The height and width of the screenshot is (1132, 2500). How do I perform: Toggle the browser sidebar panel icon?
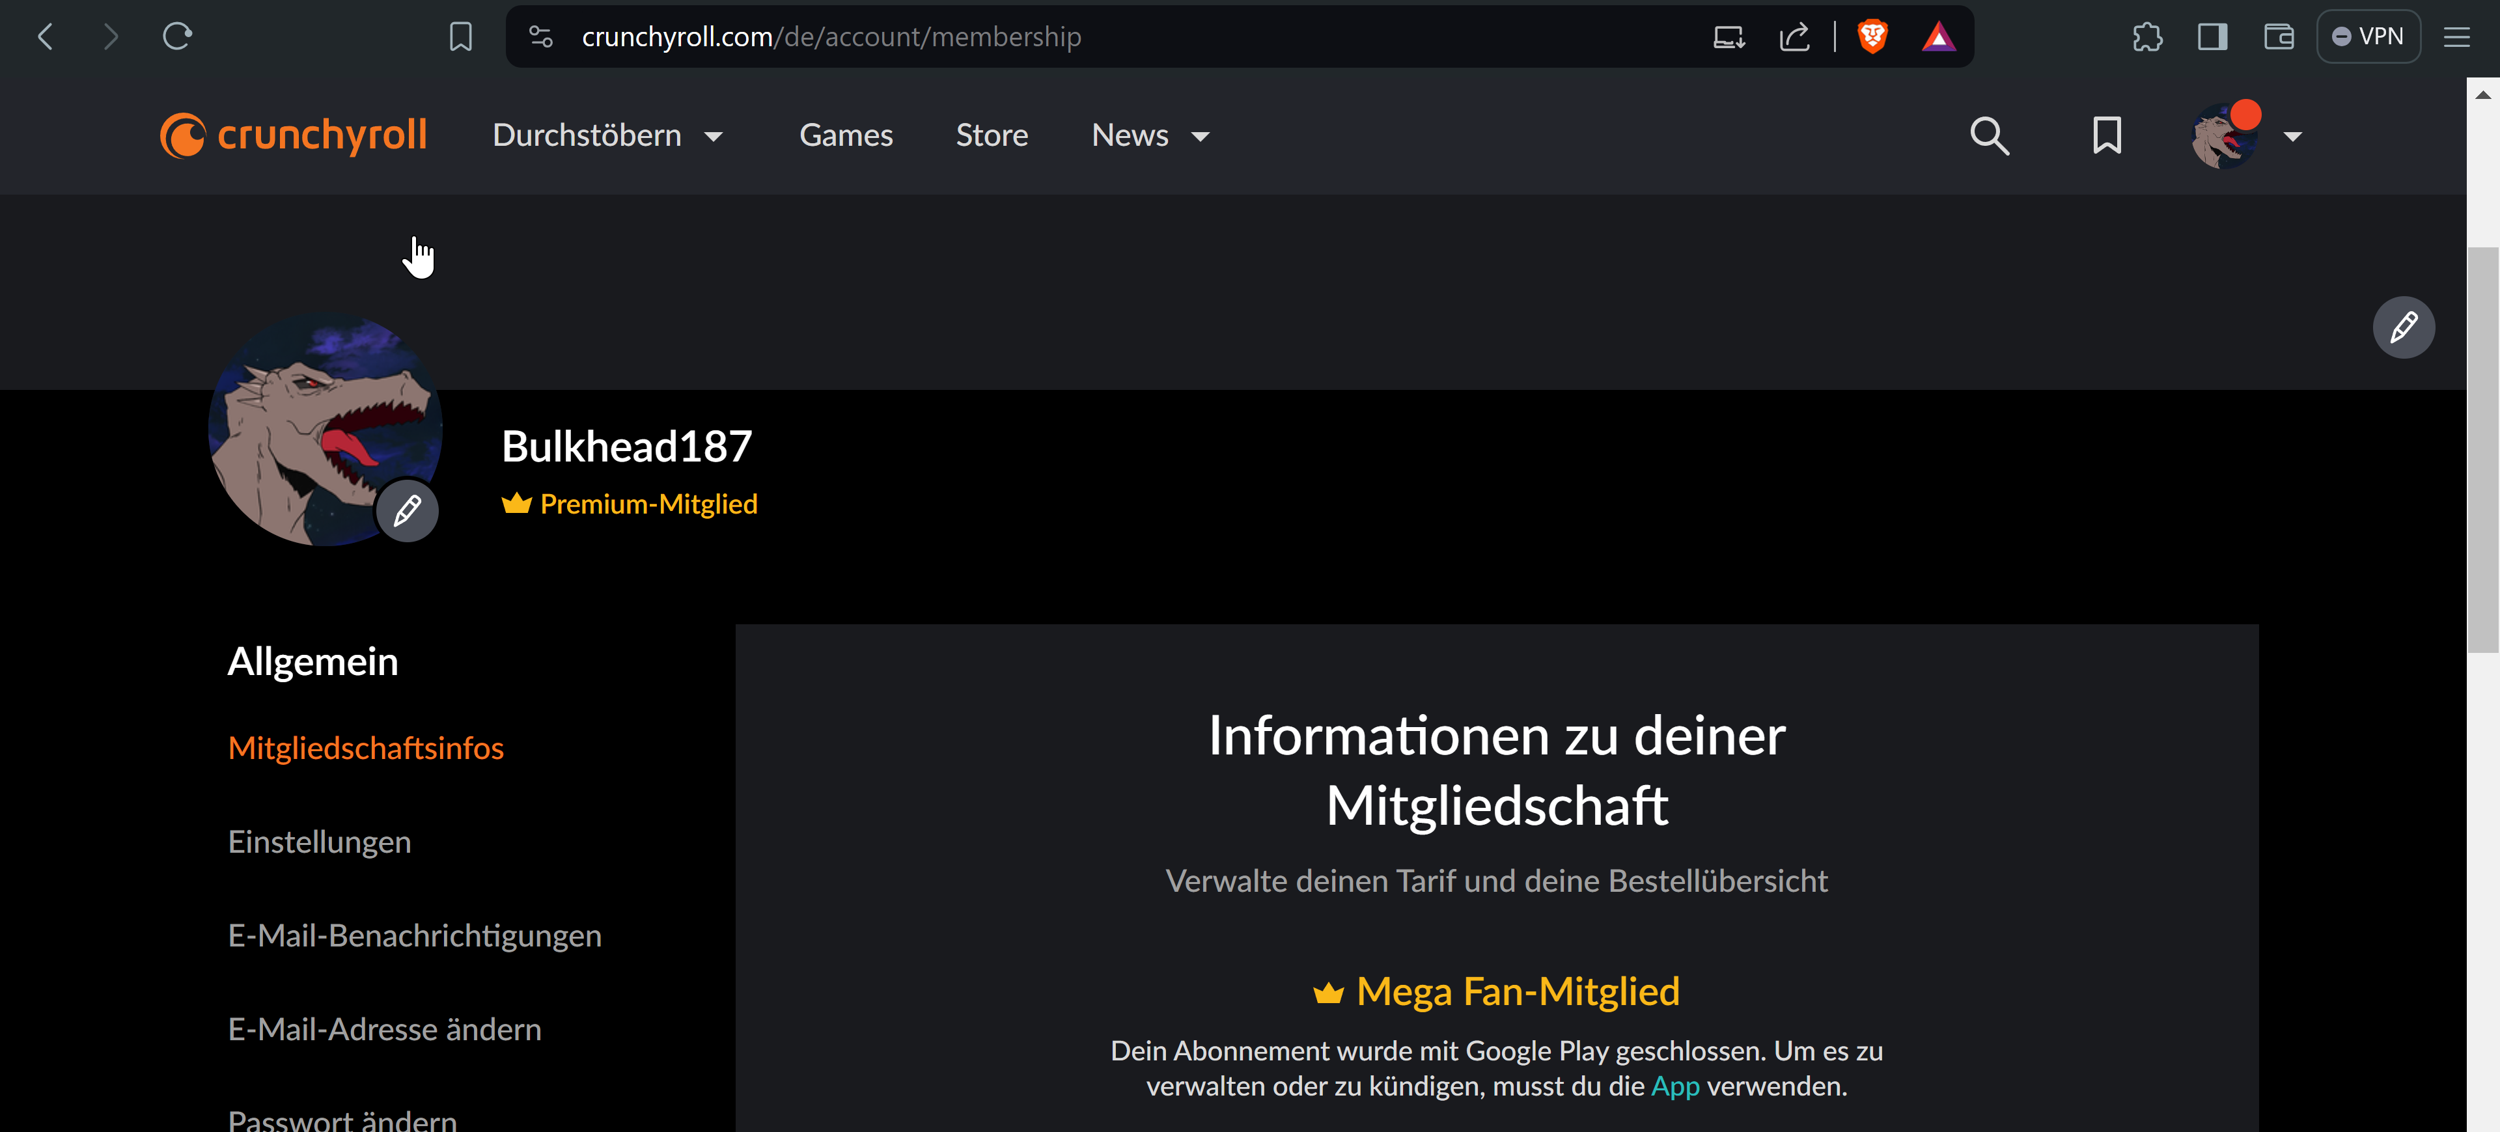(x=2213, y=37)
